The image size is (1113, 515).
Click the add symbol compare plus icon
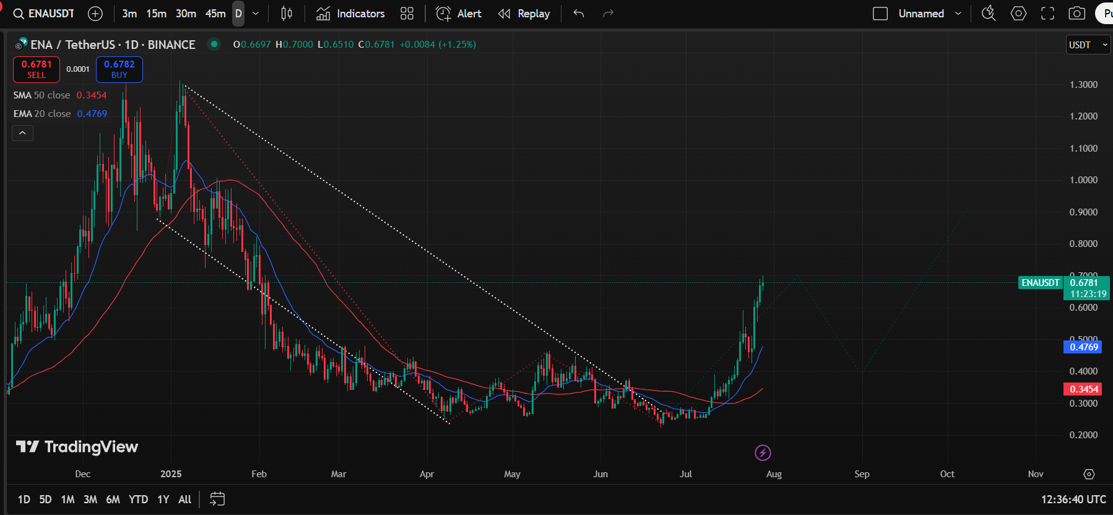point(95,14)
